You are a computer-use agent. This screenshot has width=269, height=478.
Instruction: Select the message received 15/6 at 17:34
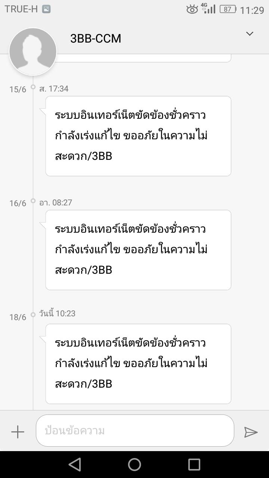tap(138, 136)
